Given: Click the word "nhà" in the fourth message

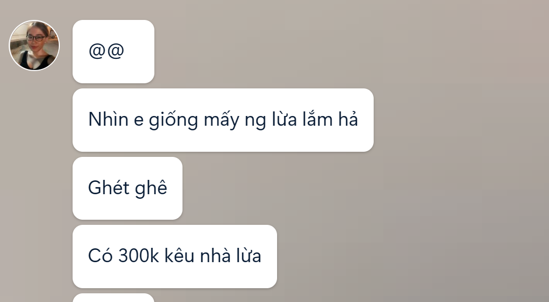Looking at the screenshot, I should (215, 256).
